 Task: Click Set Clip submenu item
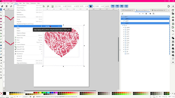pos(54,26)
